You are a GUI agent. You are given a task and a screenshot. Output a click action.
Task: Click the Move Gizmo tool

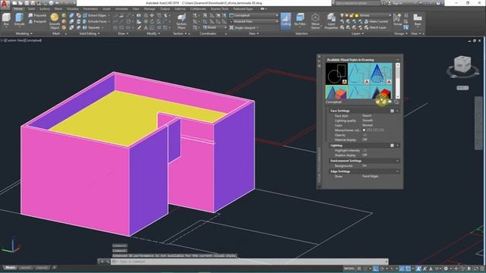tap(315, 20)
